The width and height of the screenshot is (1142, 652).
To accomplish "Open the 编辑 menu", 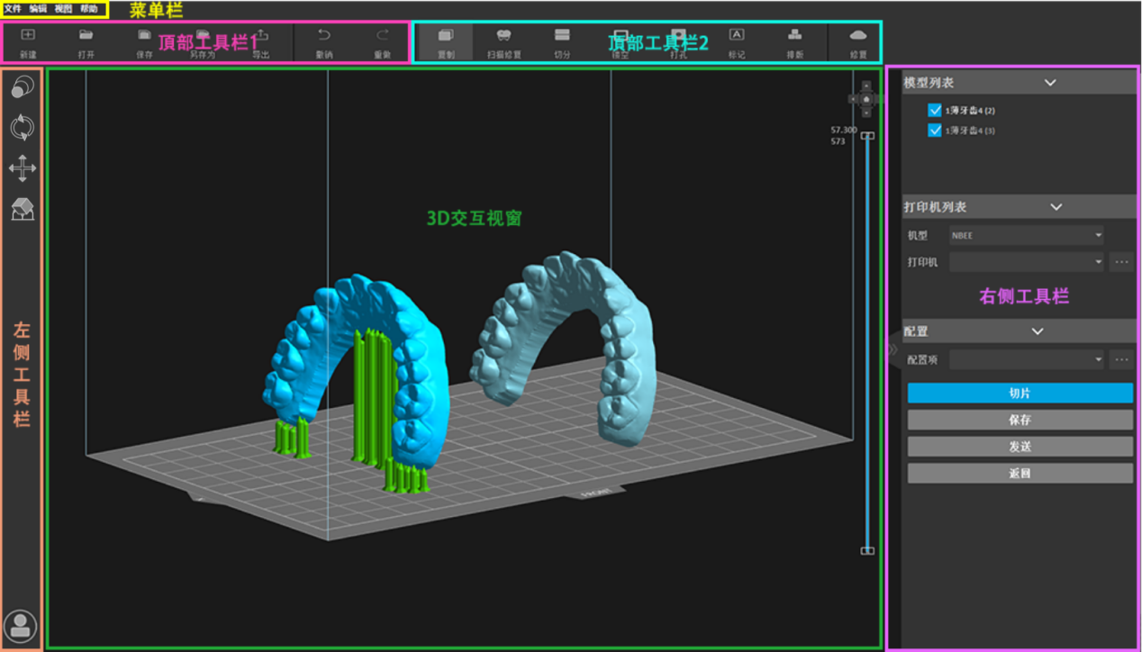I will click(x=38, y=9).
